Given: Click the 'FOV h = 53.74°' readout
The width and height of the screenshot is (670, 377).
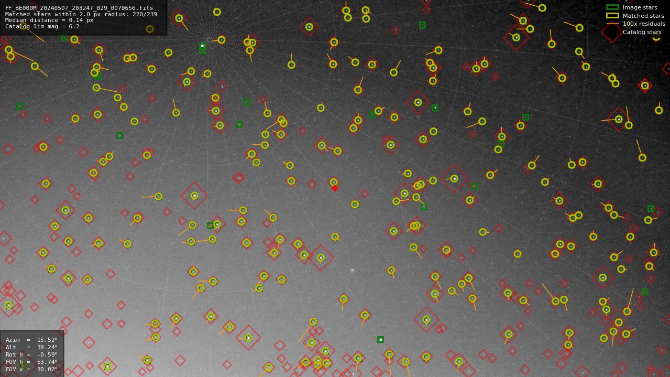Looking at the screenshot, I should click(x=31, y=362).
